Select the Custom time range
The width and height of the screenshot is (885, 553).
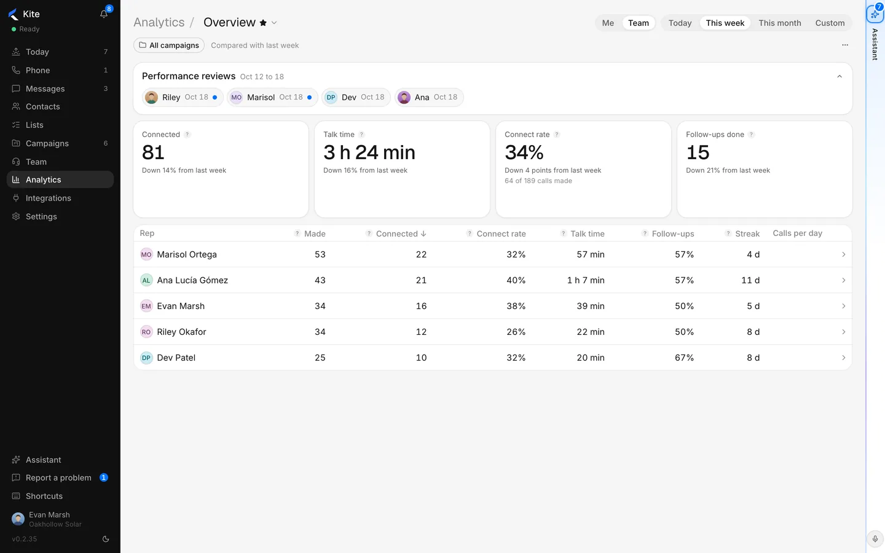click(830, 23)
